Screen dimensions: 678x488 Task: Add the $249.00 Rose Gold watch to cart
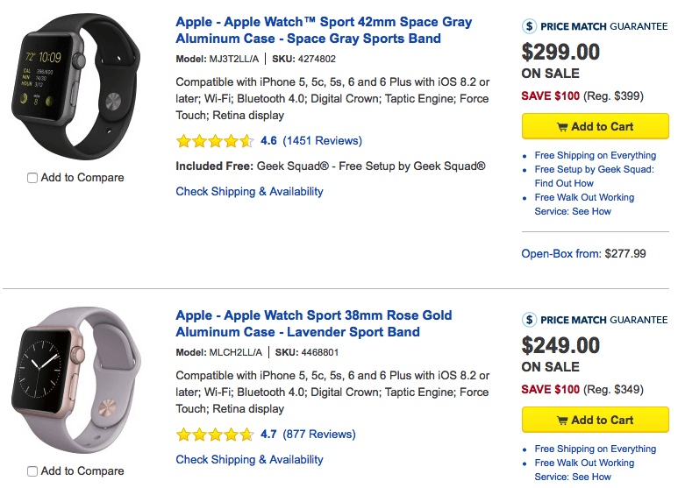click(595, 420)
